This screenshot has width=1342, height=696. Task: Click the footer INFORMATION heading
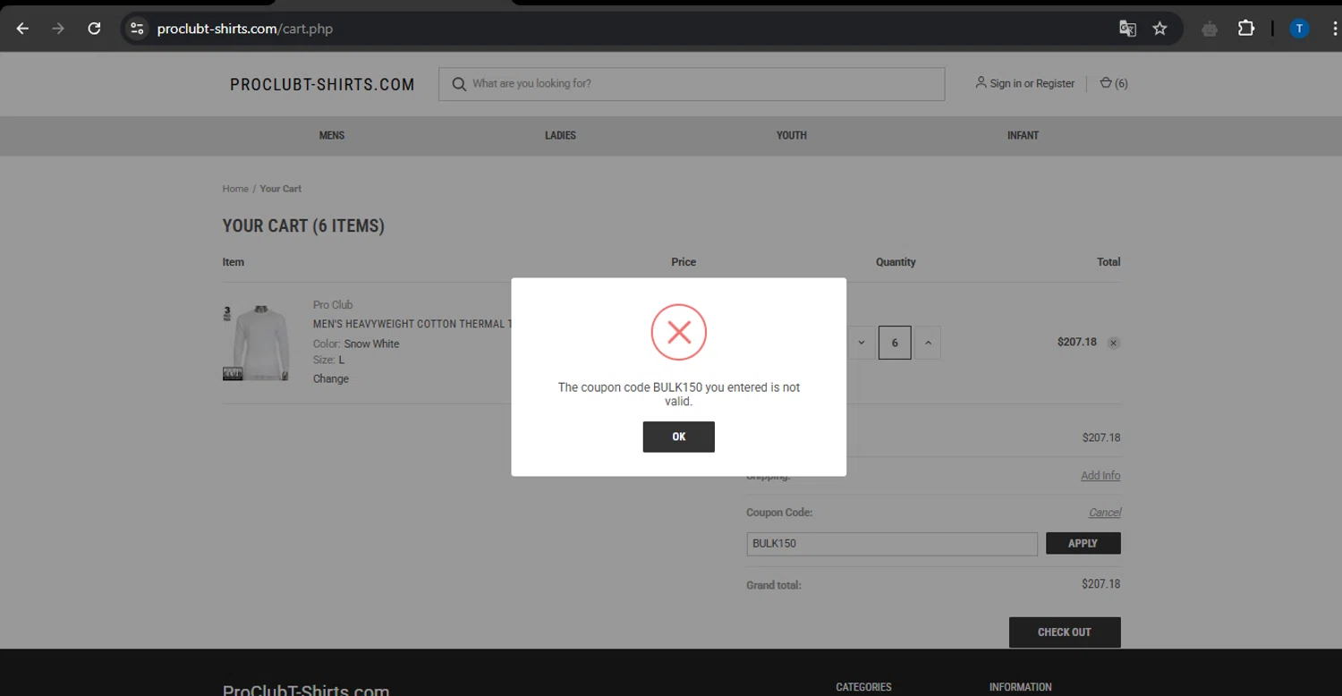[x=1021, y=687]
